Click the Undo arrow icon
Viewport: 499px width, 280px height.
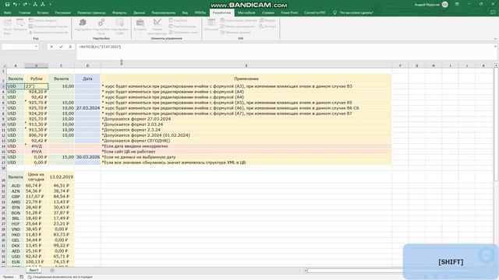coord(15,5)
